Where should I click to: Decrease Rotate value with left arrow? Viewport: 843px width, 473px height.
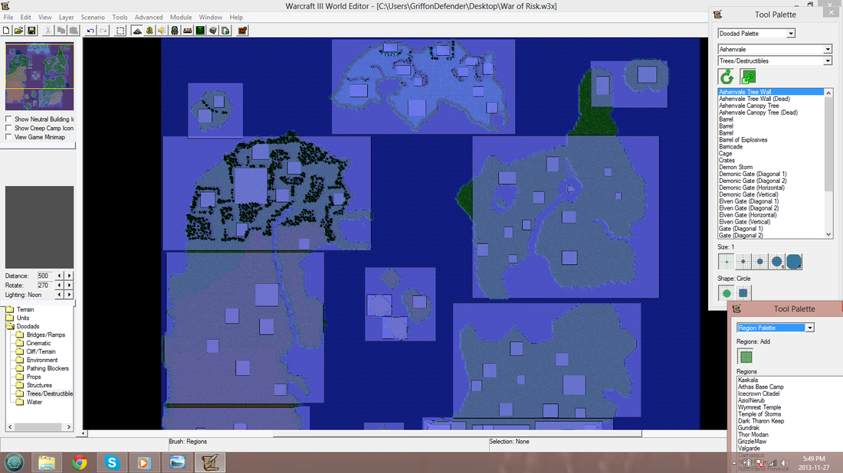(59, 285)
